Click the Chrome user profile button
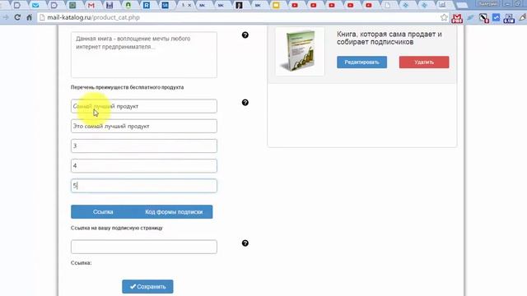The width and height of the screenshot is (527, 296). [x=488, y=3]
